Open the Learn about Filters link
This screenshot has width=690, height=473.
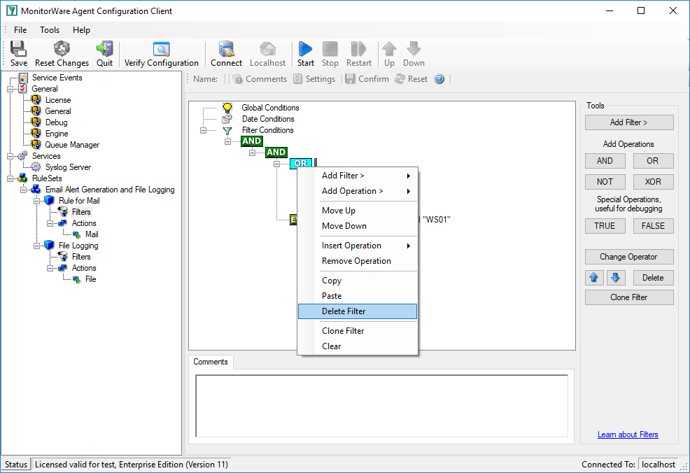(628, 435)
